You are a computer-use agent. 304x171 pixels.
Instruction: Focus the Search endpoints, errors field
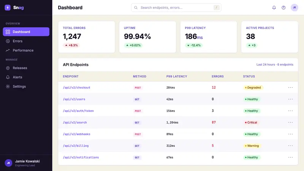[176, 8]
